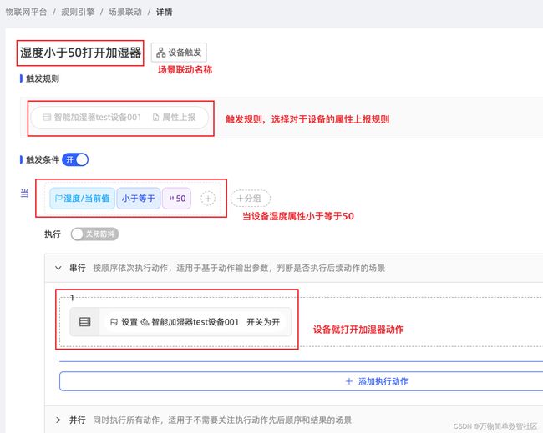543x433 pixels.
Task: Click the property report document icon
Action: (156, 118)
